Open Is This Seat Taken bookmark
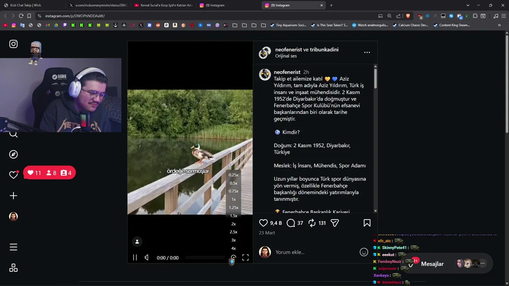This screenshot has height=286, width=509. tap(329, 25)
